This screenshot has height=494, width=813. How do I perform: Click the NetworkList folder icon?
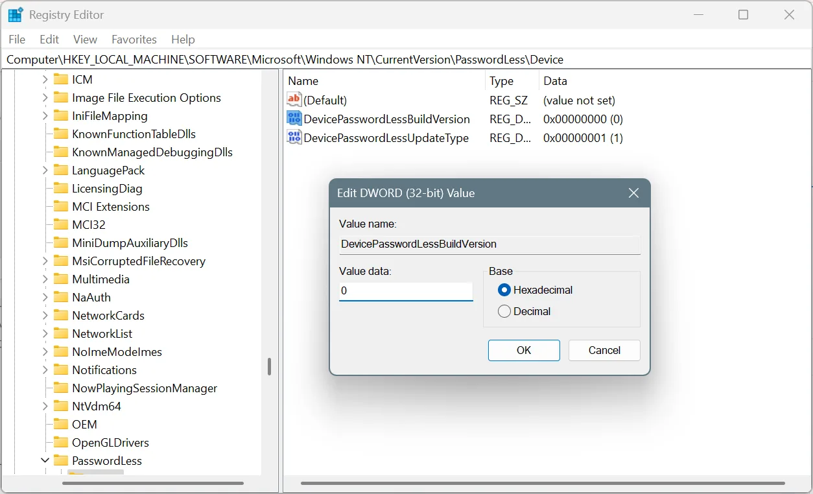[x=61, y=333]
